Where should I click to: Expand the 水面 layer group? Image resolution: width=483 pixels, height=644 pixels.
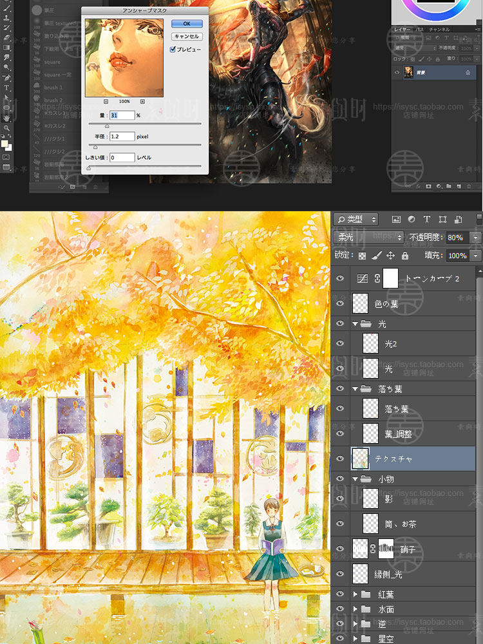click(x=355, y=609)
